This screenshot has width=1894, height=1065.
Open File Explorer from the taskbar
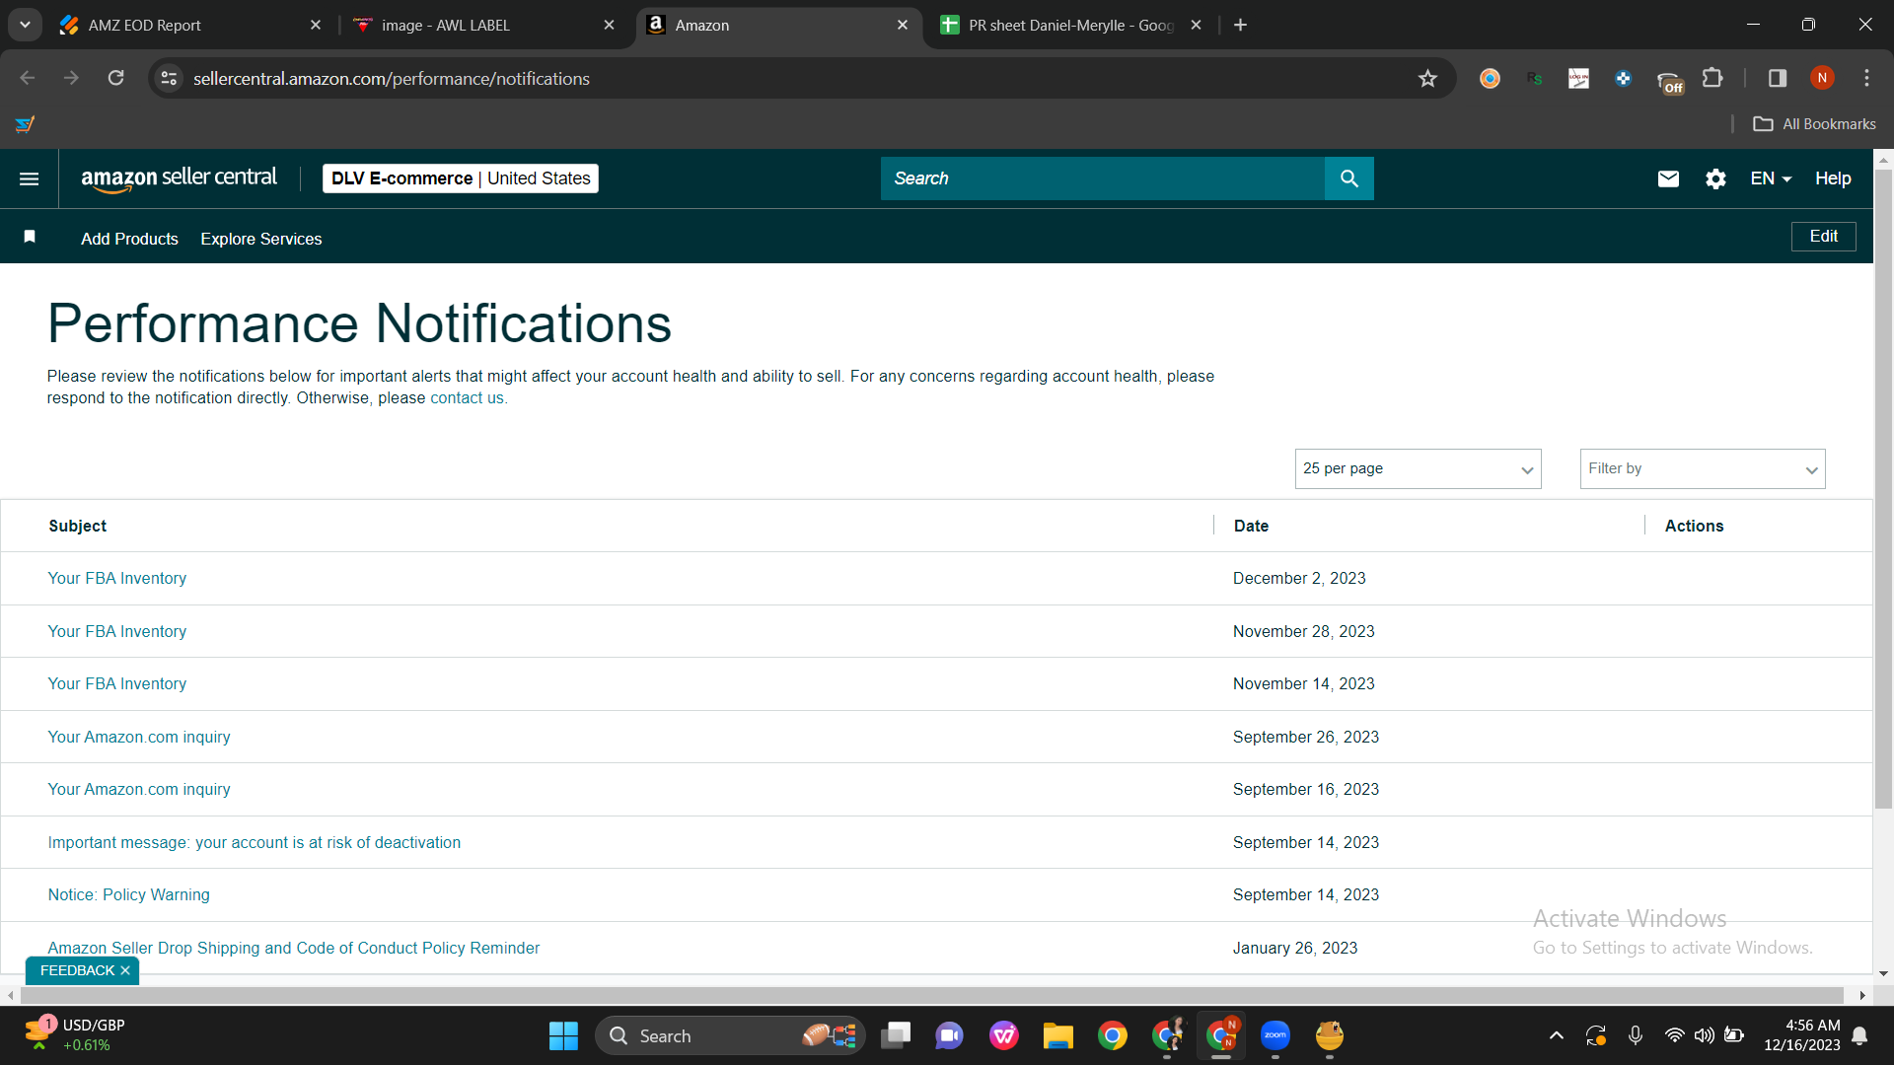point(1058,1035)
